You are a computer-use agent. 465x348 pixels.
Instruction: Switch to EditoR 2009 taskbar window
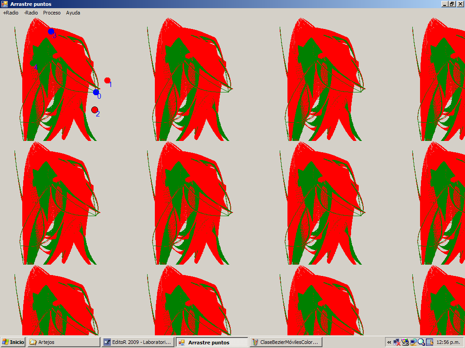click(138, 342)
